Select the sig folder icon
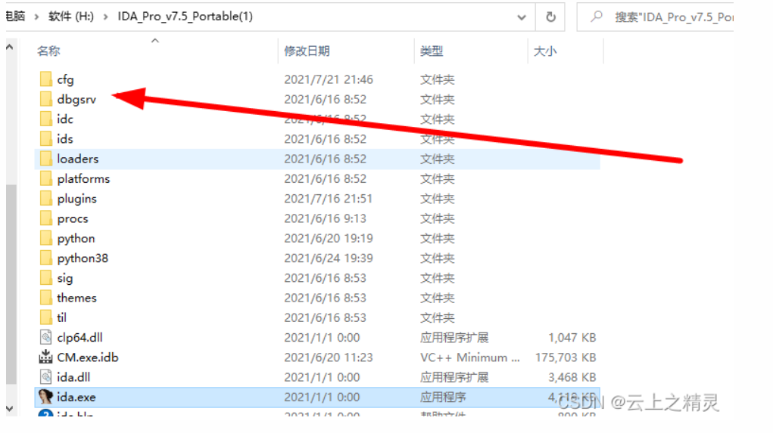 pos(46,277)
